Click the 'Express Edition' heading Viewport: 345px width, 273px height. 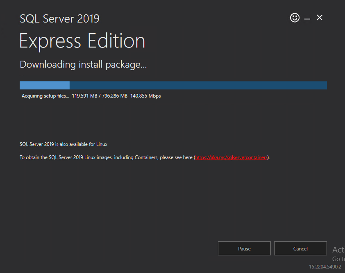pyautogui.click(x=82, y=41)
